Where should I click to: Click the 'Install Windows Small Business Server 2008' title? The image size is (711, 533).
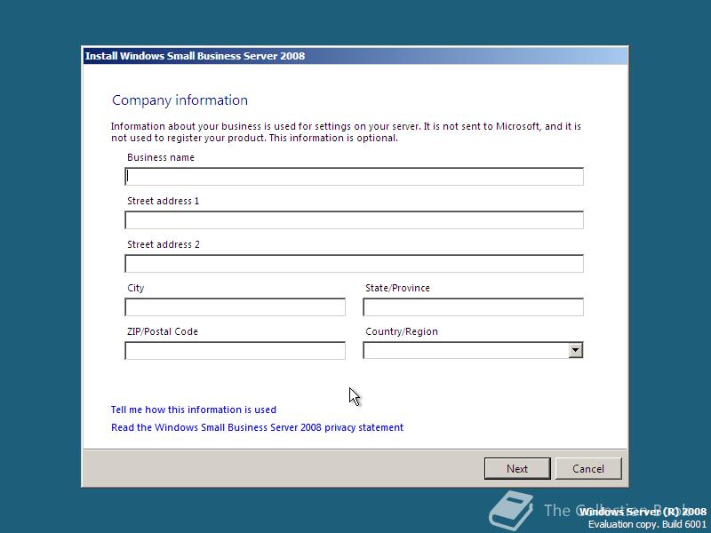[195, 56]
